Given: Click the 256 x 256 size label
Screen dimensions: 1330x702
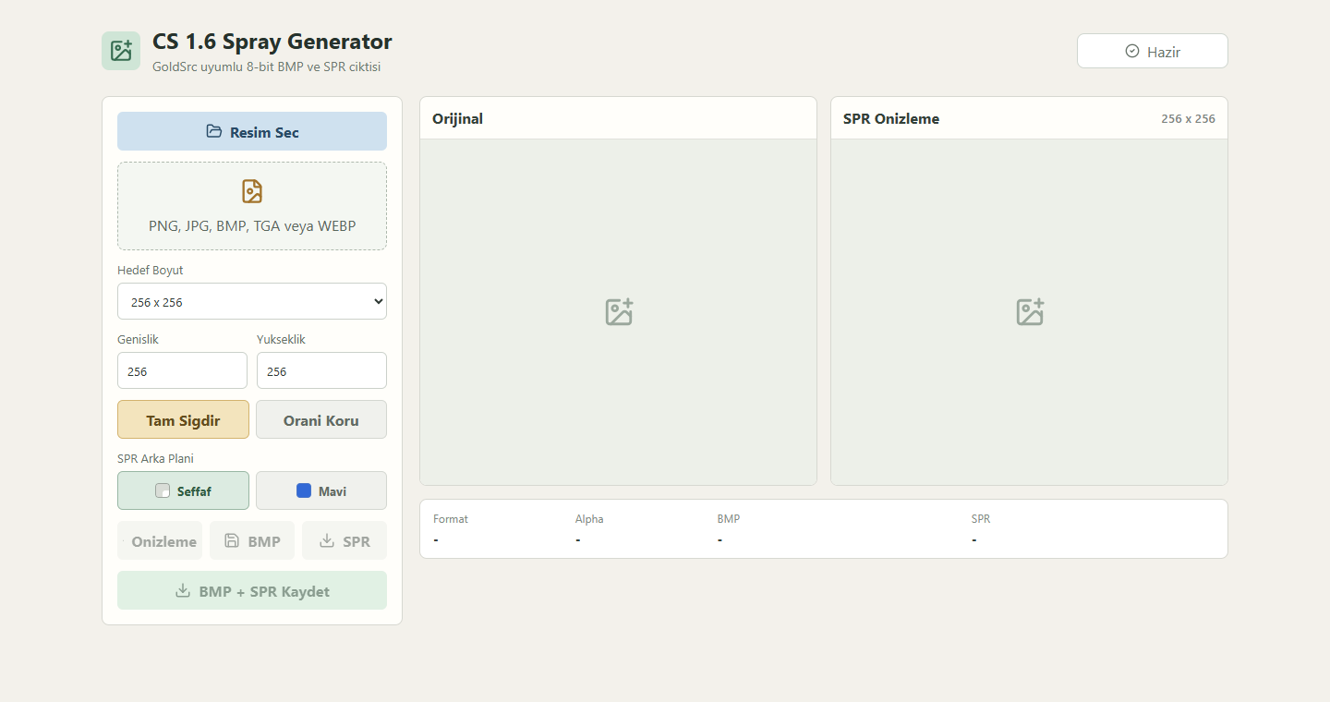Looking at the screenshot, I should (x=1189, y=118).
